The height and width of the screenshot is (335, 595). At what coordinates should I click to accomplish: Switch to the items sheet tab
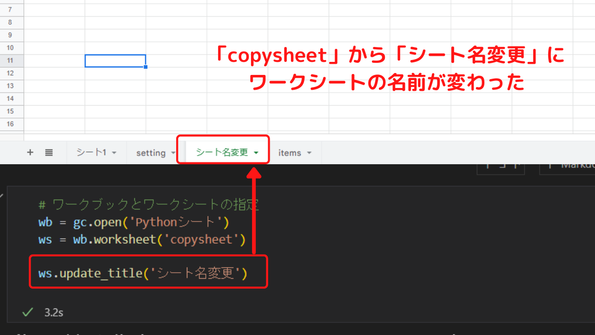pos(291,153)
